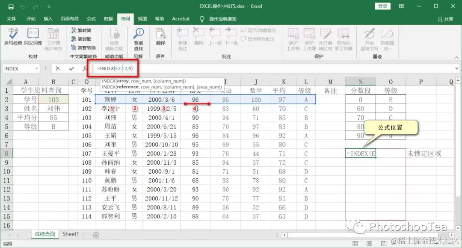The height and width of the screenshot is (248, 462).
Task: Cancel the formula entry with X icon
Action: 58,68
